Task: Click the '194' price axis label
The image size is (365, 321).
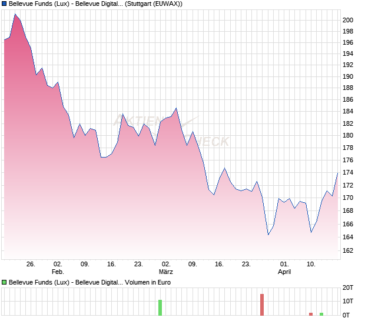Action: (x=348, y=54)
